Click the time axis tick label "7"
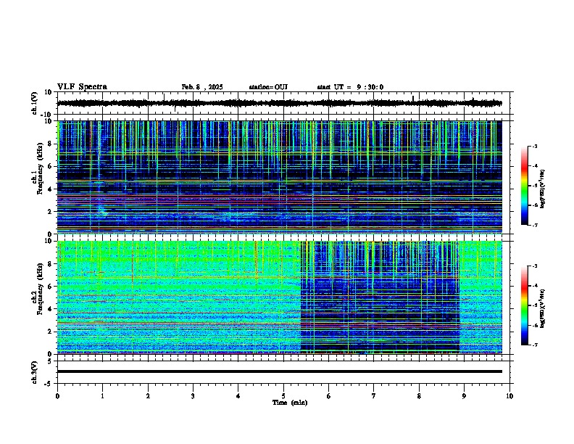Image resolution: width=574 pixels, height=444 pixels. [x=374, y=396]
